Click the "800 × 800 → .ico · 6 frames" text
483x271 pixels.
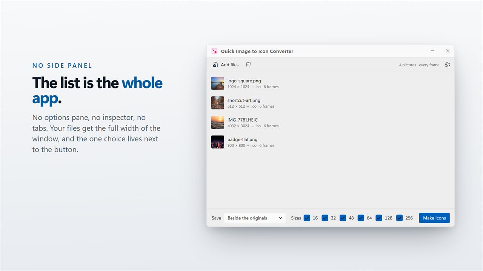pos(251,146)
